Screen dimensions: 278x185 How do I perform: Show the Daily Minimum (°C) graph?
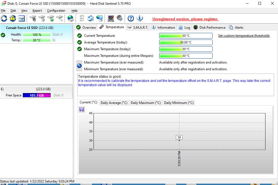[x=179, y=103]
